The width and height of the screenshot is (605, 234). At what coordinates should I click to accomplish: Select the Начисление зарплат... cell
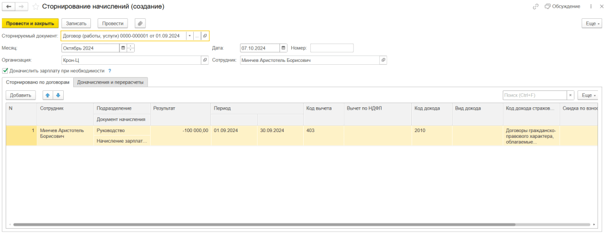coord(122,141)
